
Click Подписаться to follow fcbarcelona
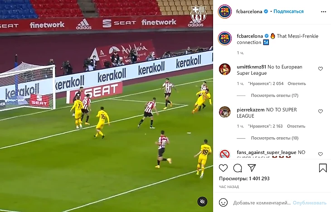(x=288, y=11)
